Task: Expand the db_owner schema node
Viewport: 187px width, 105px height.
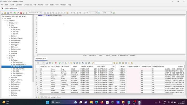Action: pos(7,23)
